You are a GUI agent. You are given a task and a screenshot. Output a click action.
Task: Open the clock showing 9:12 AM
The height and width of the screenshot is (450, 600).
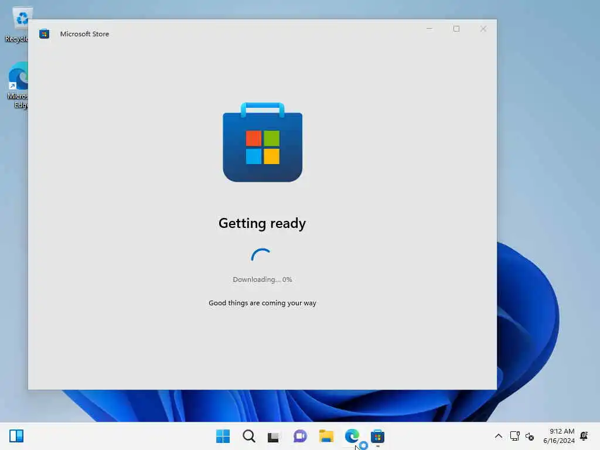click(558, 436)
